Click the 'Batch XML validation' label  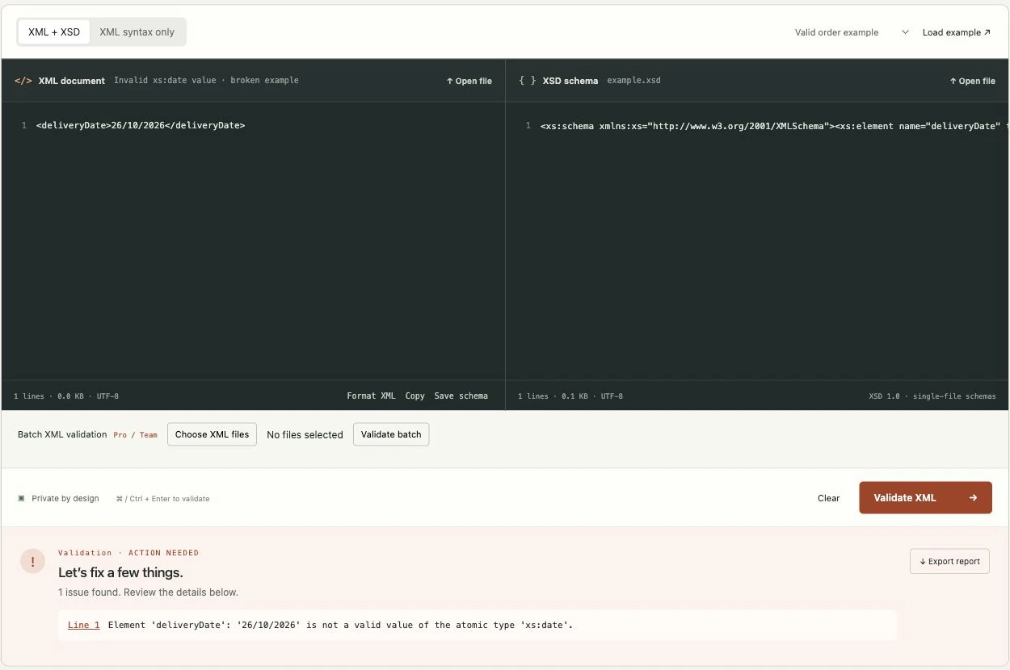(x=62, y=434)
